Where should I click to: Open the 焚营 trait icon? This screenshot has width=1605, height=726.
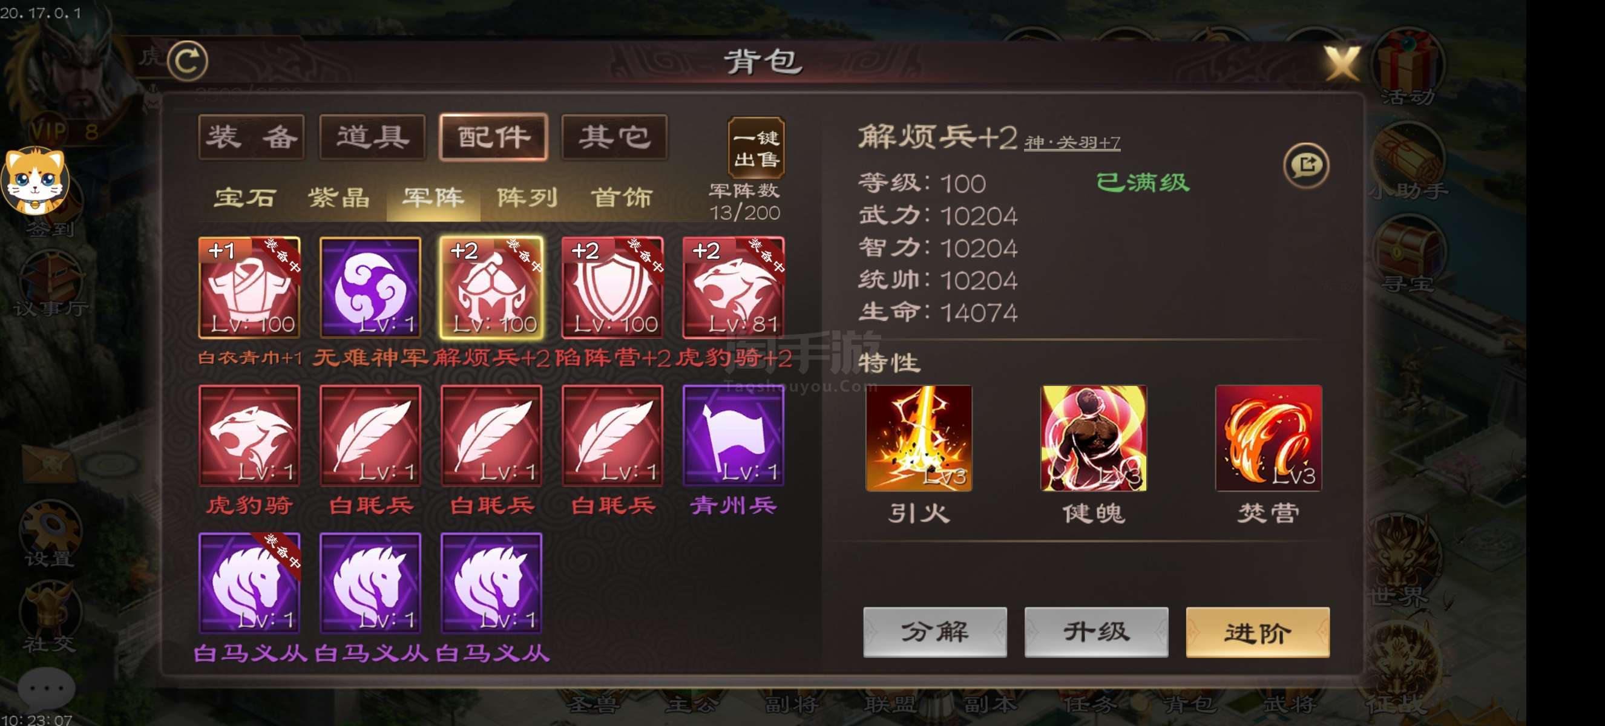click(1269, 439)
